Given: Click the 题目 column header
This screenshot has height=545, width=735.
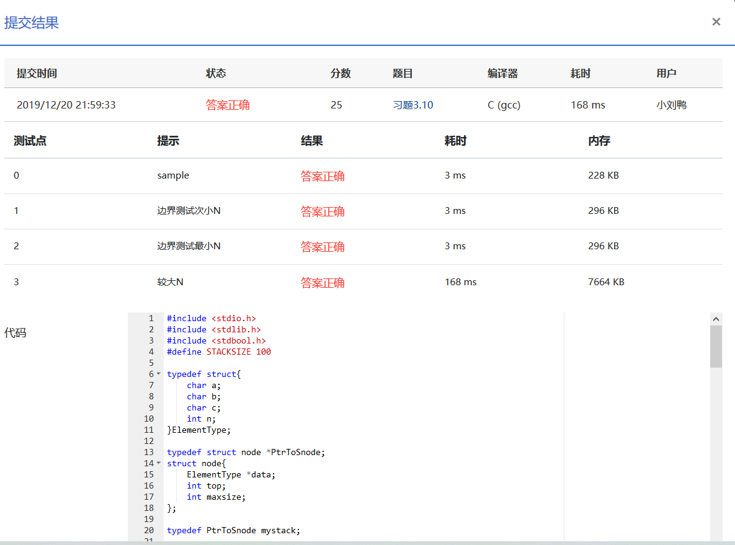Looking at the screenshot, I should [403, 74].
